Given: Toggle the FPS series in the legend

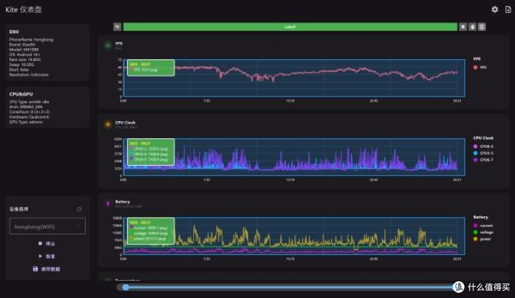Looking at the screenshot, I should 480,67.
